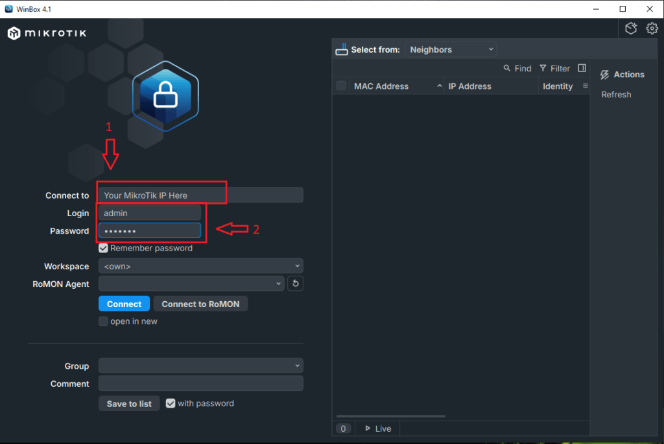
Task: Click the Login field containing admin
Action: click(x=150, y=213)
